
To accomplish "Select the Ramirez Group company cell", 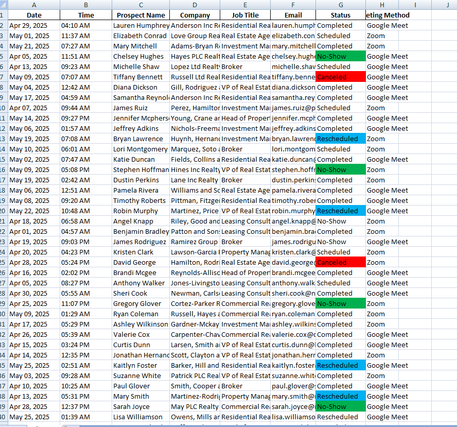I will tap(195, 242).
